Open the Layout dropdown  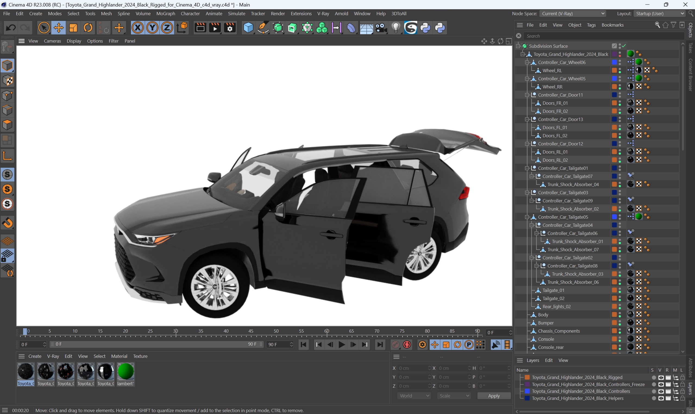[659, 14]
